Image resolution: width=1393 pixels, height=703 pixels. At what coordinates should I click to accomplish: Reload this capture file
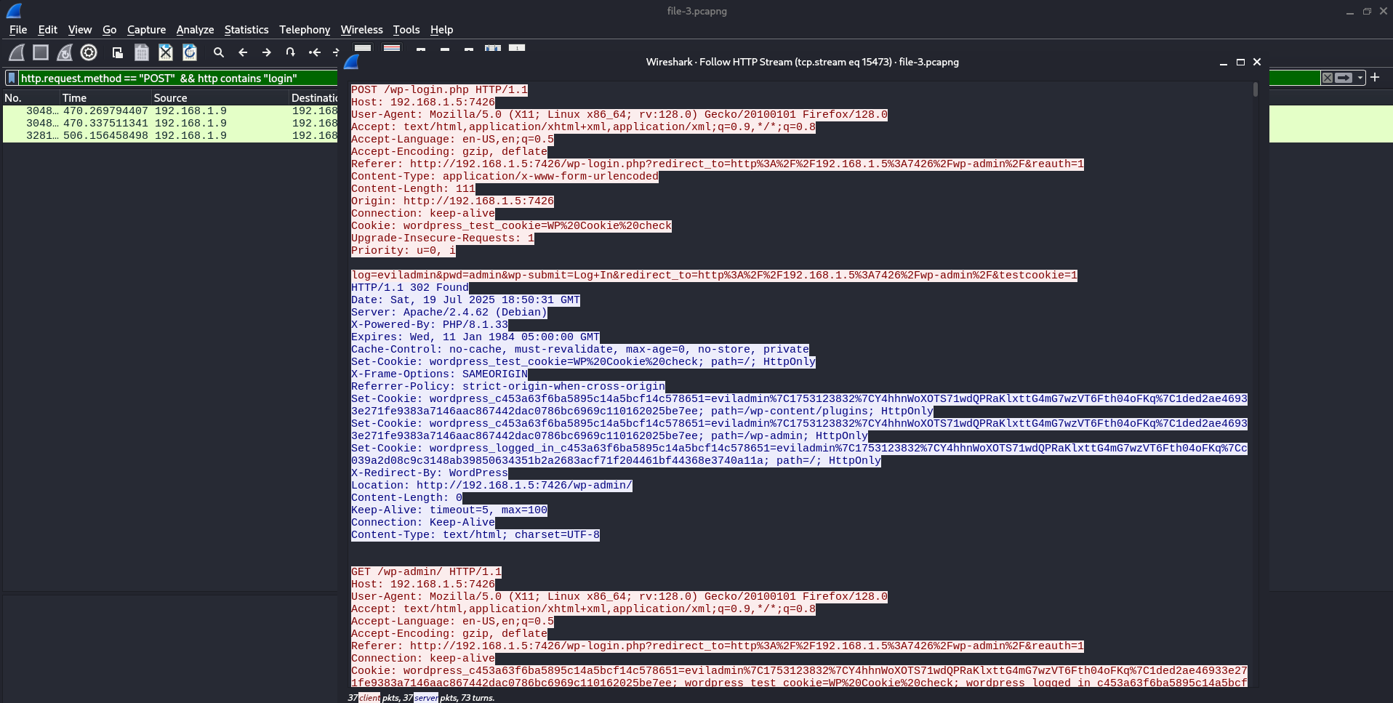click(190, 52)
